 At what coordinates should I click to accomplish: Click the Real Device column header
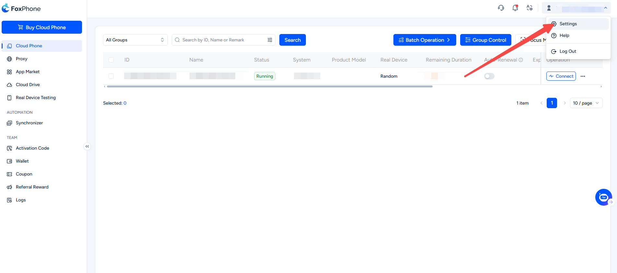point(394,60)
